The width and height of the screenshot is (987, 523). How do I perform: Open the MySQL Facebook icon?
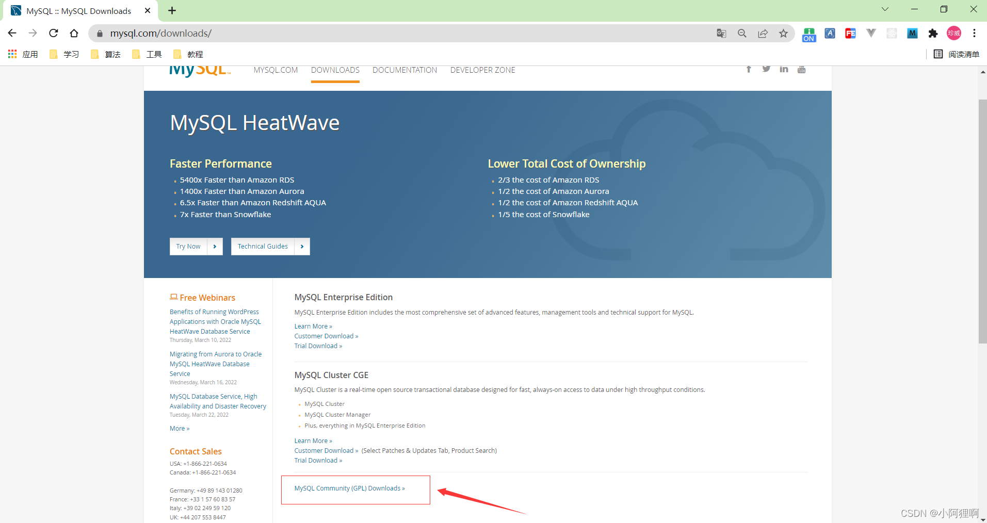(x=749, y=69)
